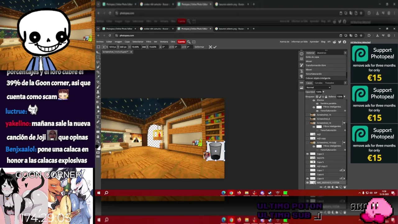
Task: Open Photopea Facebook link icon
Action: point(345,42)
